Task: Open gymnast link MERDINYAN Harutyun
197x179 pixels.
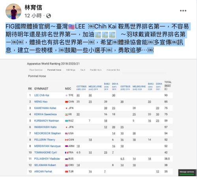Action: (x=47, y=146)
